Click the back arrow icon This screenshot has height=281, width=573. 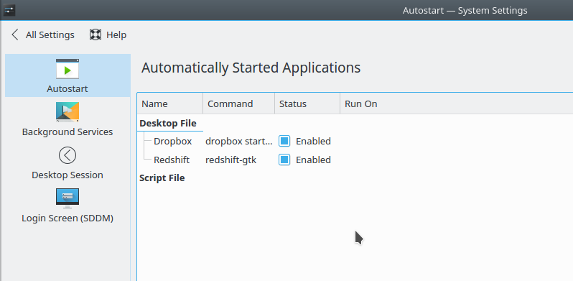[15, 34]
